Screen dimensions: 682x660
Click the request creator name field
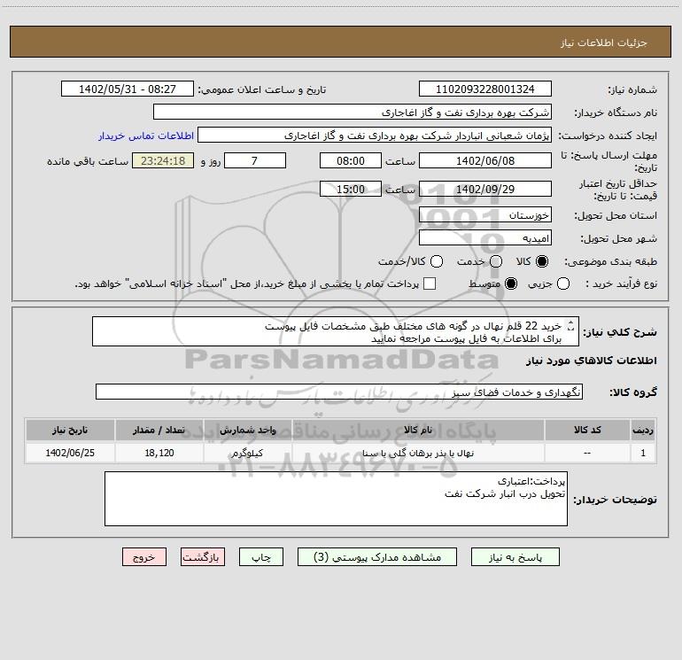coord(375,136)
